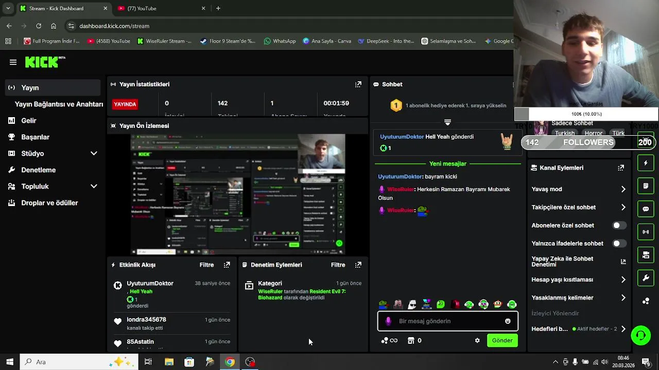Viewport: 659px width, 370px height.
Task: Click the dashboard.kick.com address bar
Action: pos(288,26)
